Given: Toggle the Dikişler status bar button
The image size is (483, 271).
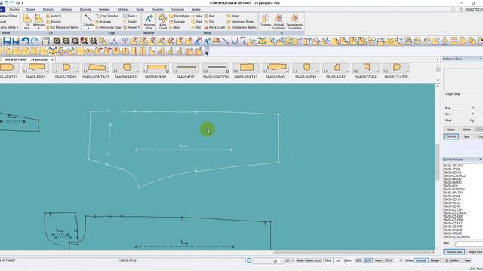Looking at the screenshot, I should click(x=435, y=260).
